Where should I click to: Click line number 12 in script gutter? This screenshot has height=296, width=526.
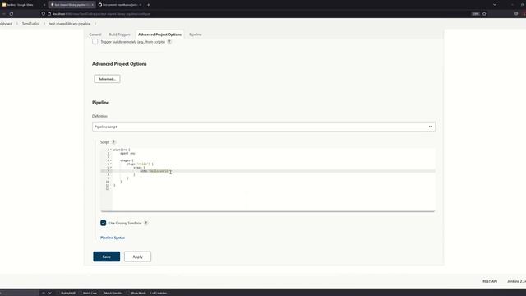(x=108, y=188)
